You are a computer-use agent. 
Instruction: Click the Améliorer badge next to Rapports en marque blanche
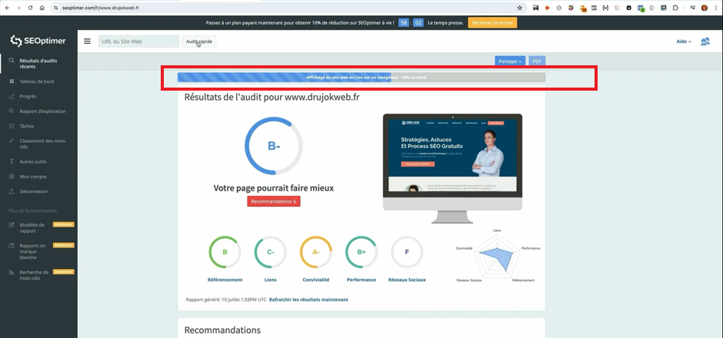(x=64, y=245)
